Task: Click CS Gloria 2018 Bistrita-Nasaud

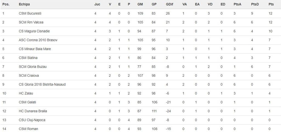Action: [x=42, y=84]
